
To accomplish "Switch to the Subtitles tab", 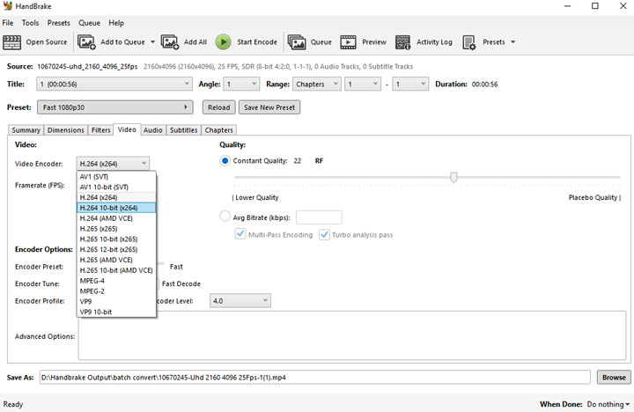I will pos(183,130).
